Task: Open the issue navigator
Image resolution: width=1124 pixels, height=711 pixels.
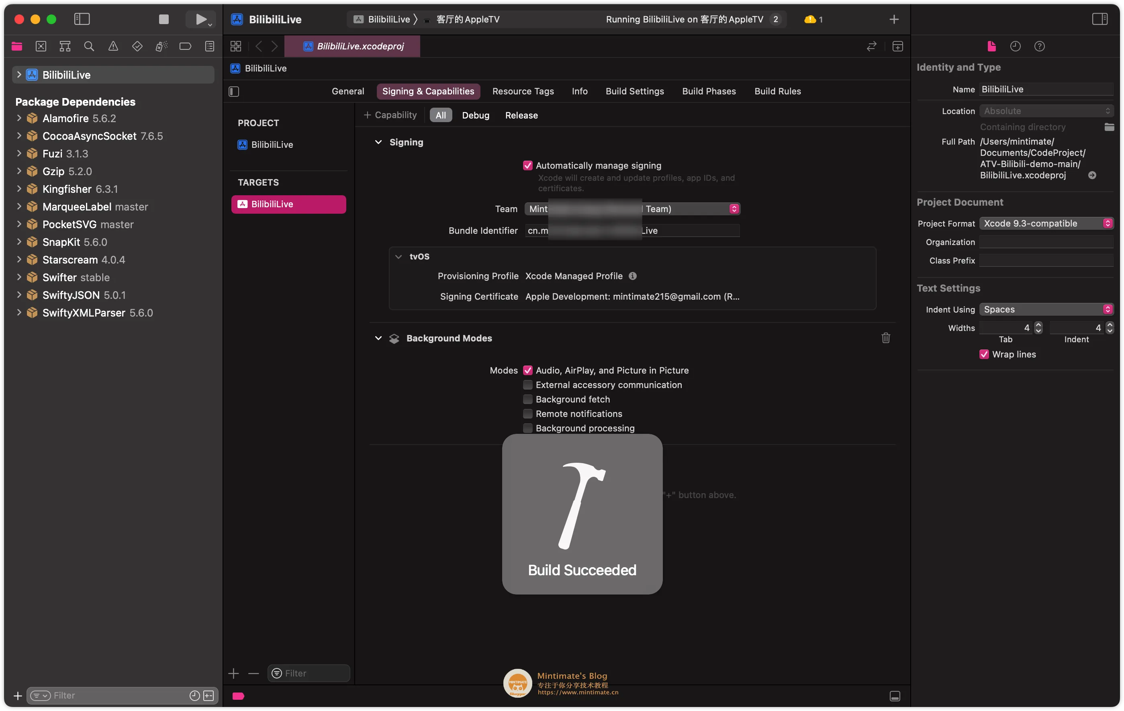Action: coord(113,46)
